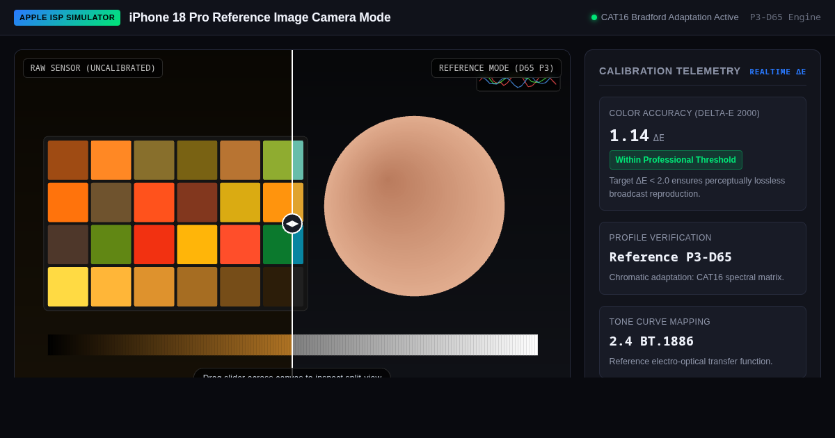Click the 1.14 ΔE value
Viewport: 835px width, 438px height.
pyautogui.click(x=637, y=136)
